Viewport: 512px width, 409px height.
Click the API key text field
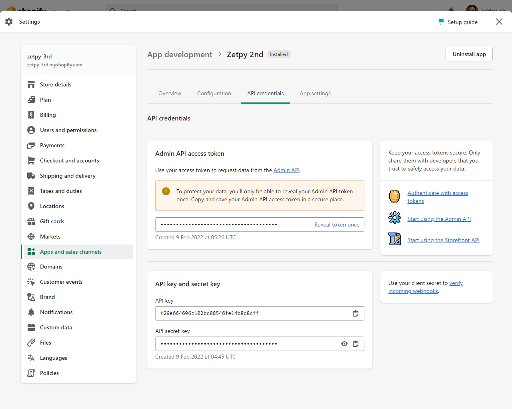pyautogui.click(x=252, y=313)
